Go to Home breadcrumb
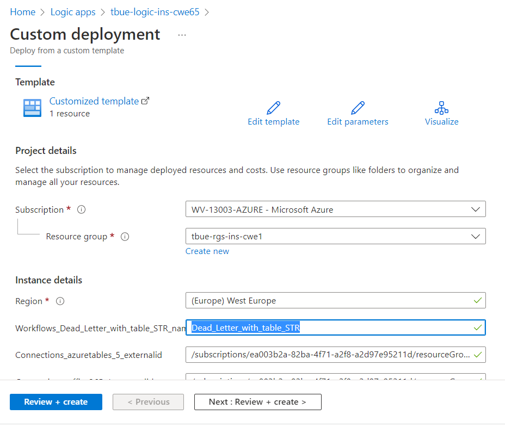 [x=22, y=12]
